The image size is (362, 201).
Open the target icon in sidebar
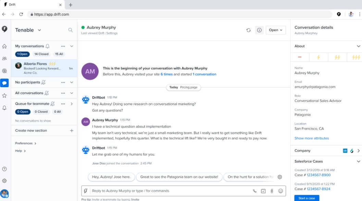click(4, 71)
